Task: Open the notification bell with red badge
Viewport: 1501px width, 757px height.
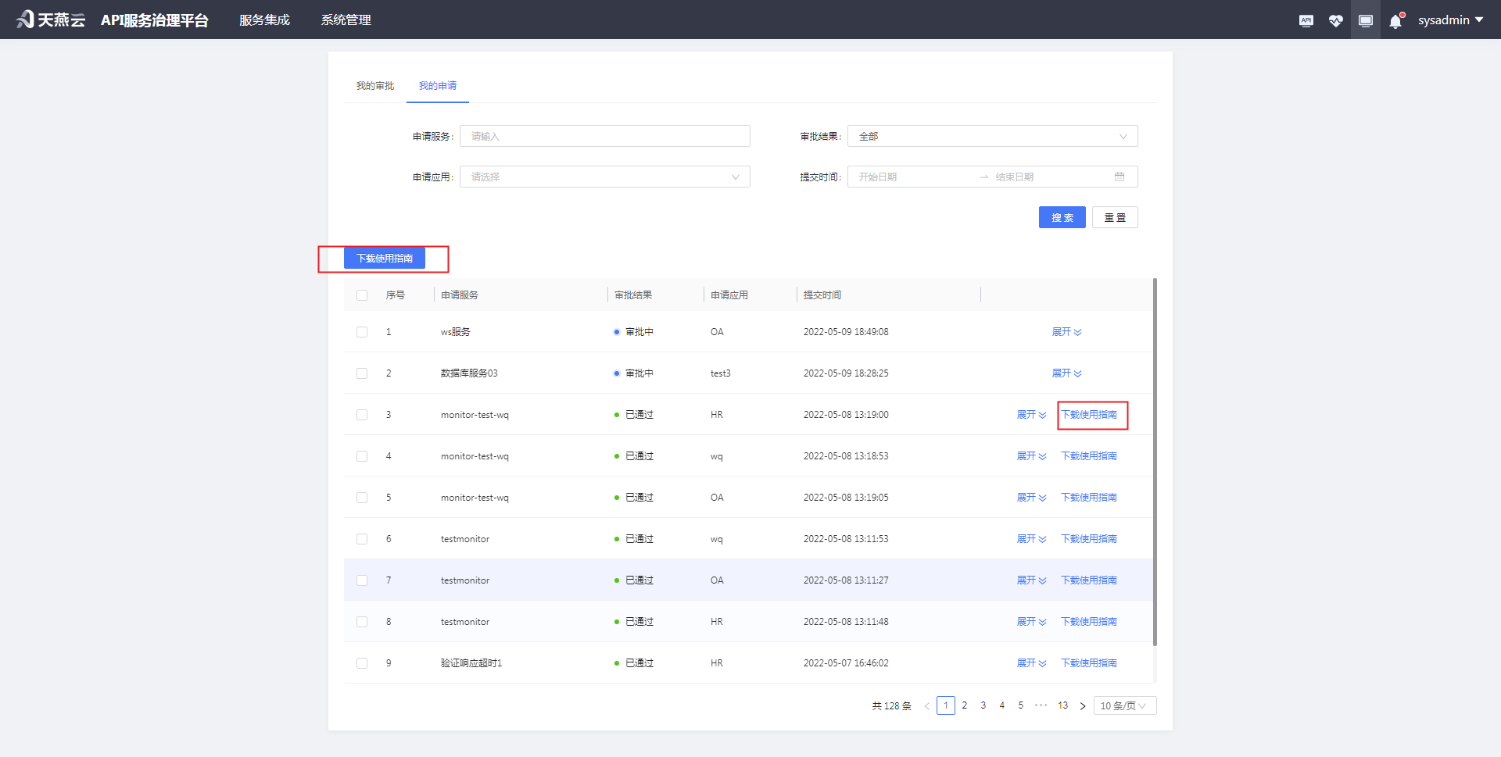Action: pyautogui.click(x=1395, y=21)
